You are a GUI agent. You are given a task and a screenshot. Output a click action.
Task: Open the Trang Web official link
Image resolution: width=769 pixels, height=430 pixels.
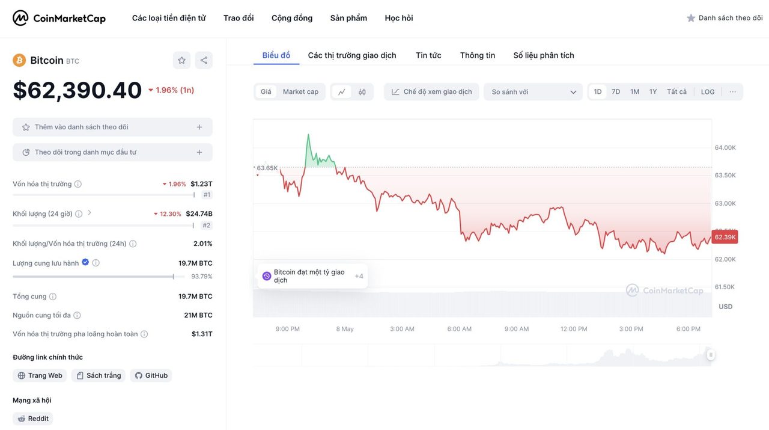click(x=40, y=375)
